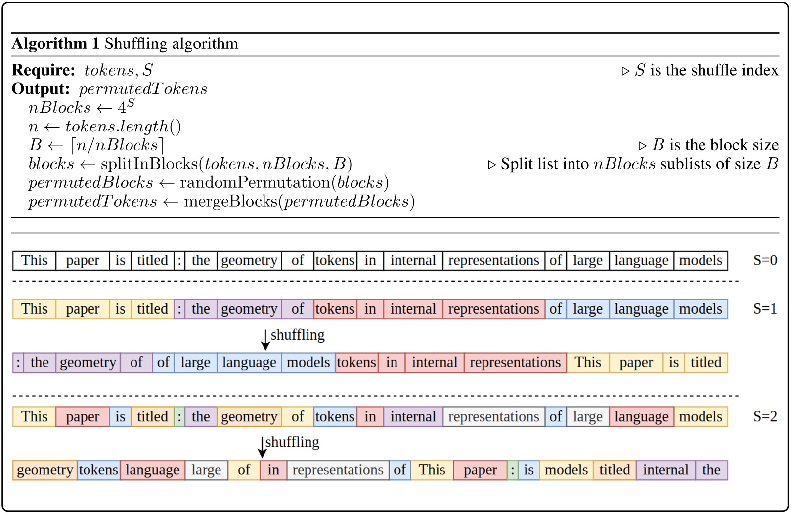This screenshot has width=791, height=514.
Task: Click the splitInBlocks line in the pseudocode
Action: coord(189,163)
